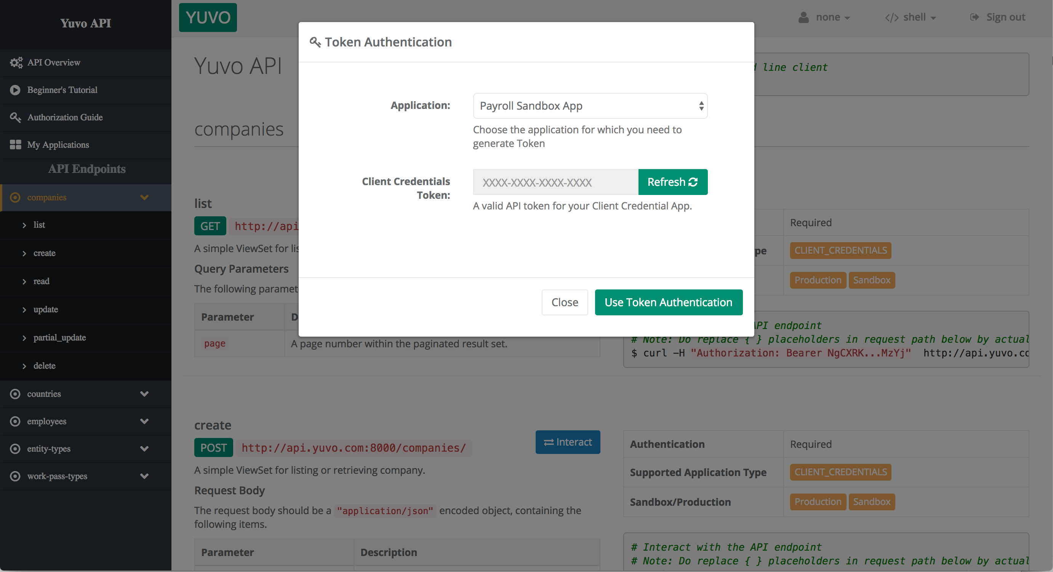Click the Beginner's Tutorial icon
Viewport: 1053px width, 572px height.
coord(15,89)
